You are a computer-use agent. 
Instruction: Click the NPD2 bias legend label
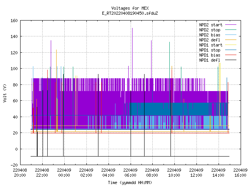click(210, 35)
